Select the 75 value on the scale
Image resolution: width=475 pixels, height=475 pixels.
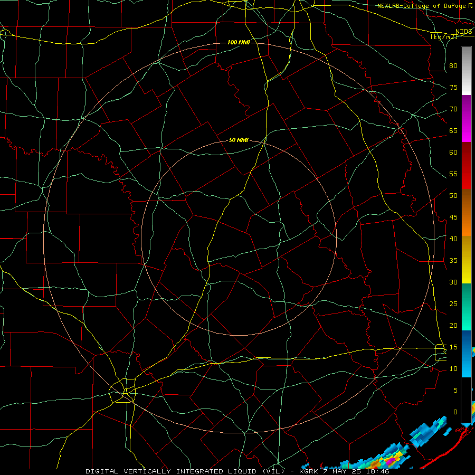(x=453, y=87)
